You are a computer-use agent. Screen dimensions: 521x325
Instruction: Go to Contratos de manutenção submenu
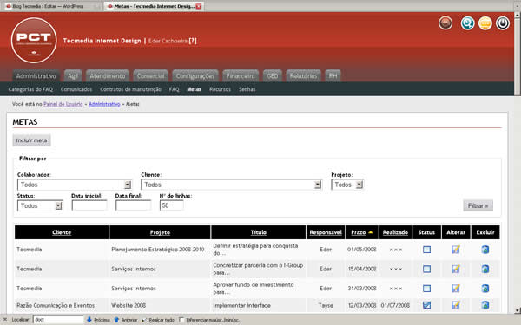[x=130, y=89]
